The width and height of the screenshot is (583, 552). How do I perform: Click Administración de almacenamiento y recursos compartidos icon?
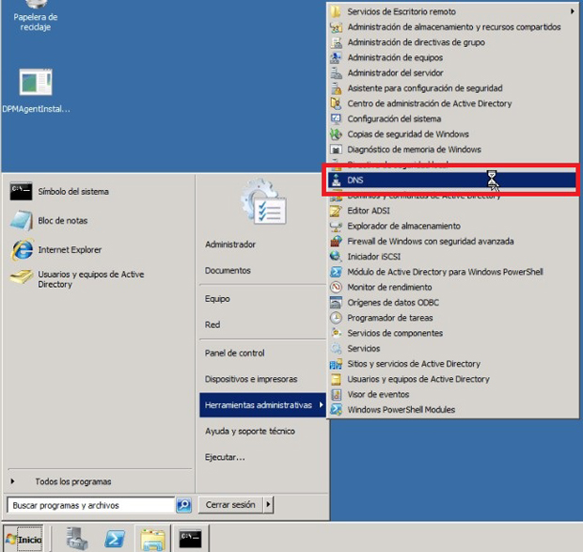pyautogui.click(x=336, y=27)
